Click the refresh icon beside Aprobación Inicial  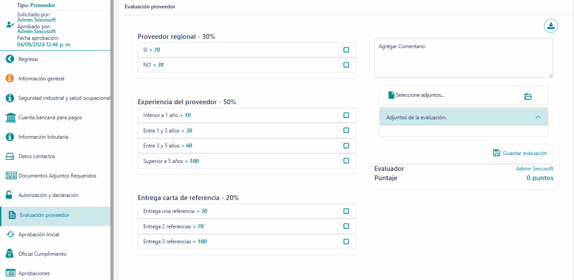10,235
